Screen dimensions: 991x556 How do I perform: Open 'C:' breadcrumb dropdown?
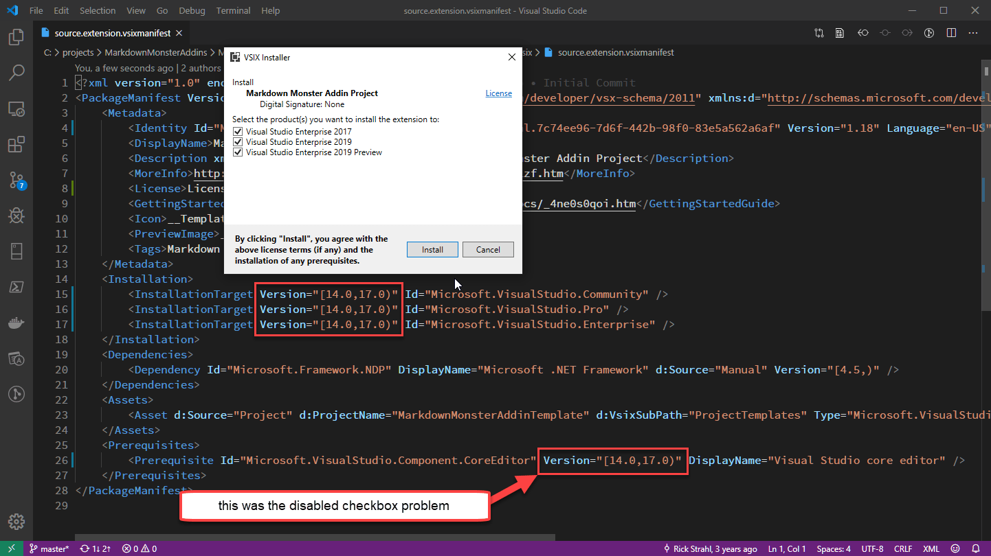(47, 52)
